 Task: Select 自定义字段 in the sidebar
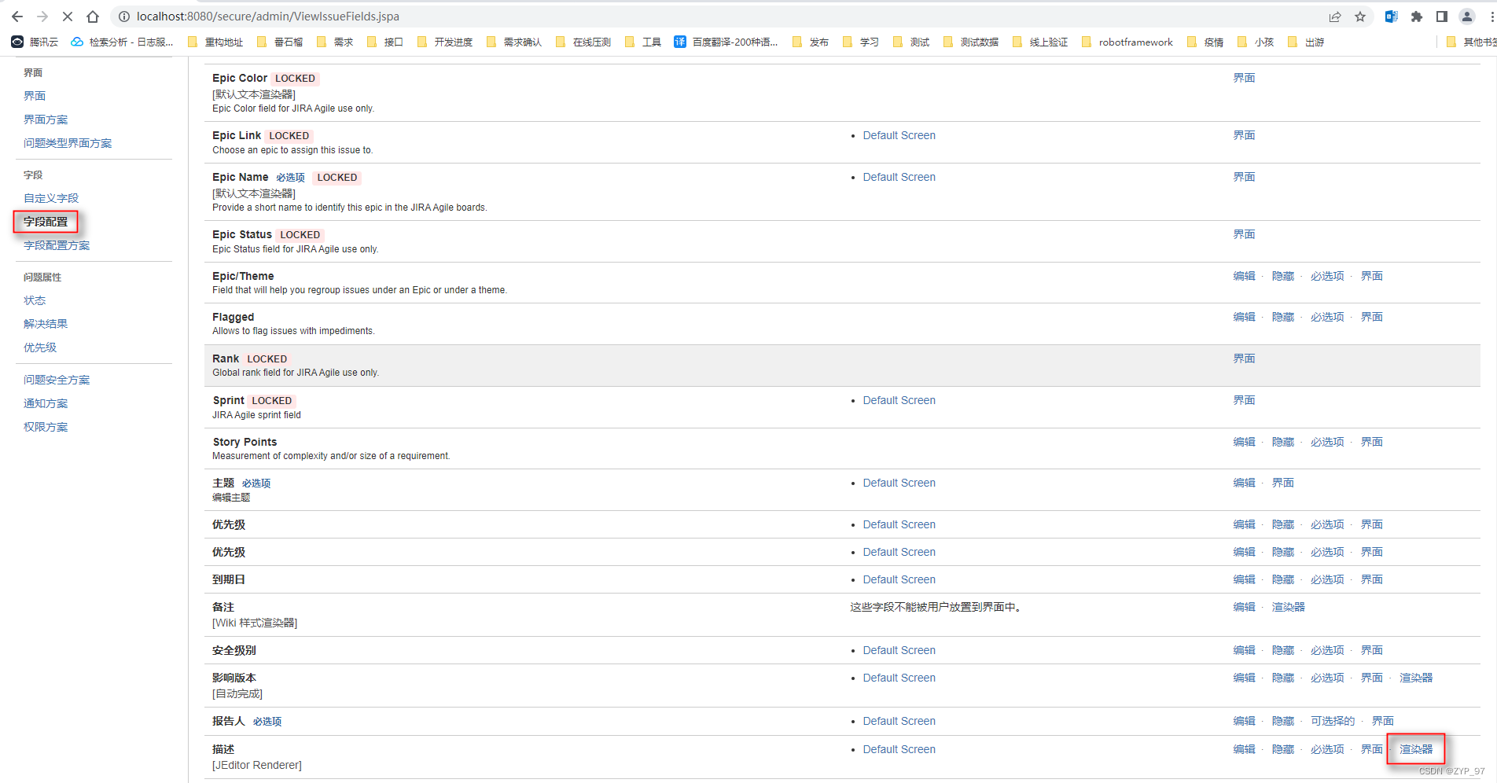[51, 198]
